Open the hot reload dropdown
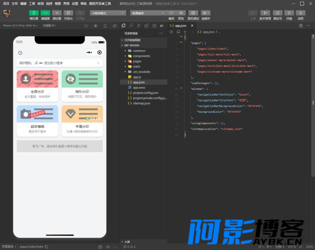 tap(50, 25)
